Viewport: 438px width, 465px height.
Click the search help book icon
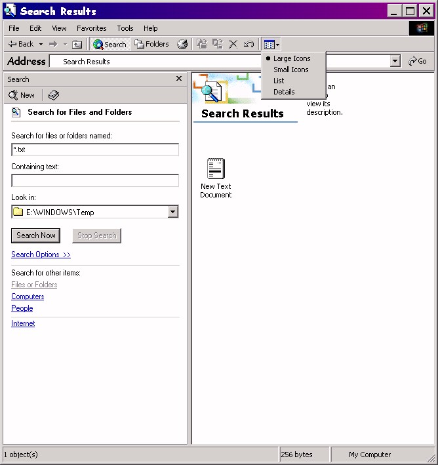point(54,95)
